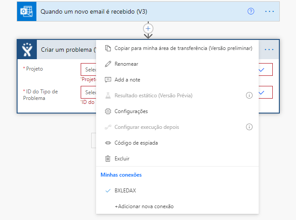296x220 pixels.
Task: Expand the ID do Tipo de Problema dropdown
Action: (x=261, y=92)
